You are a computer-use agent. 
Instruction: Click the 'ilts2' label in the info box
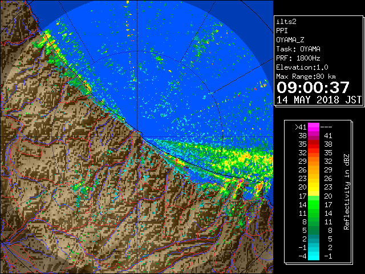(286, 22)
